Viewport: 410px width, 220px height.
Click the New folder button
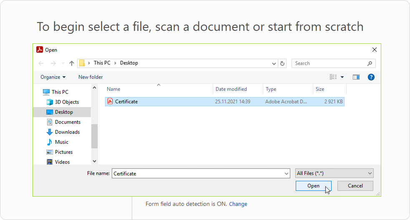click(91, 77)
